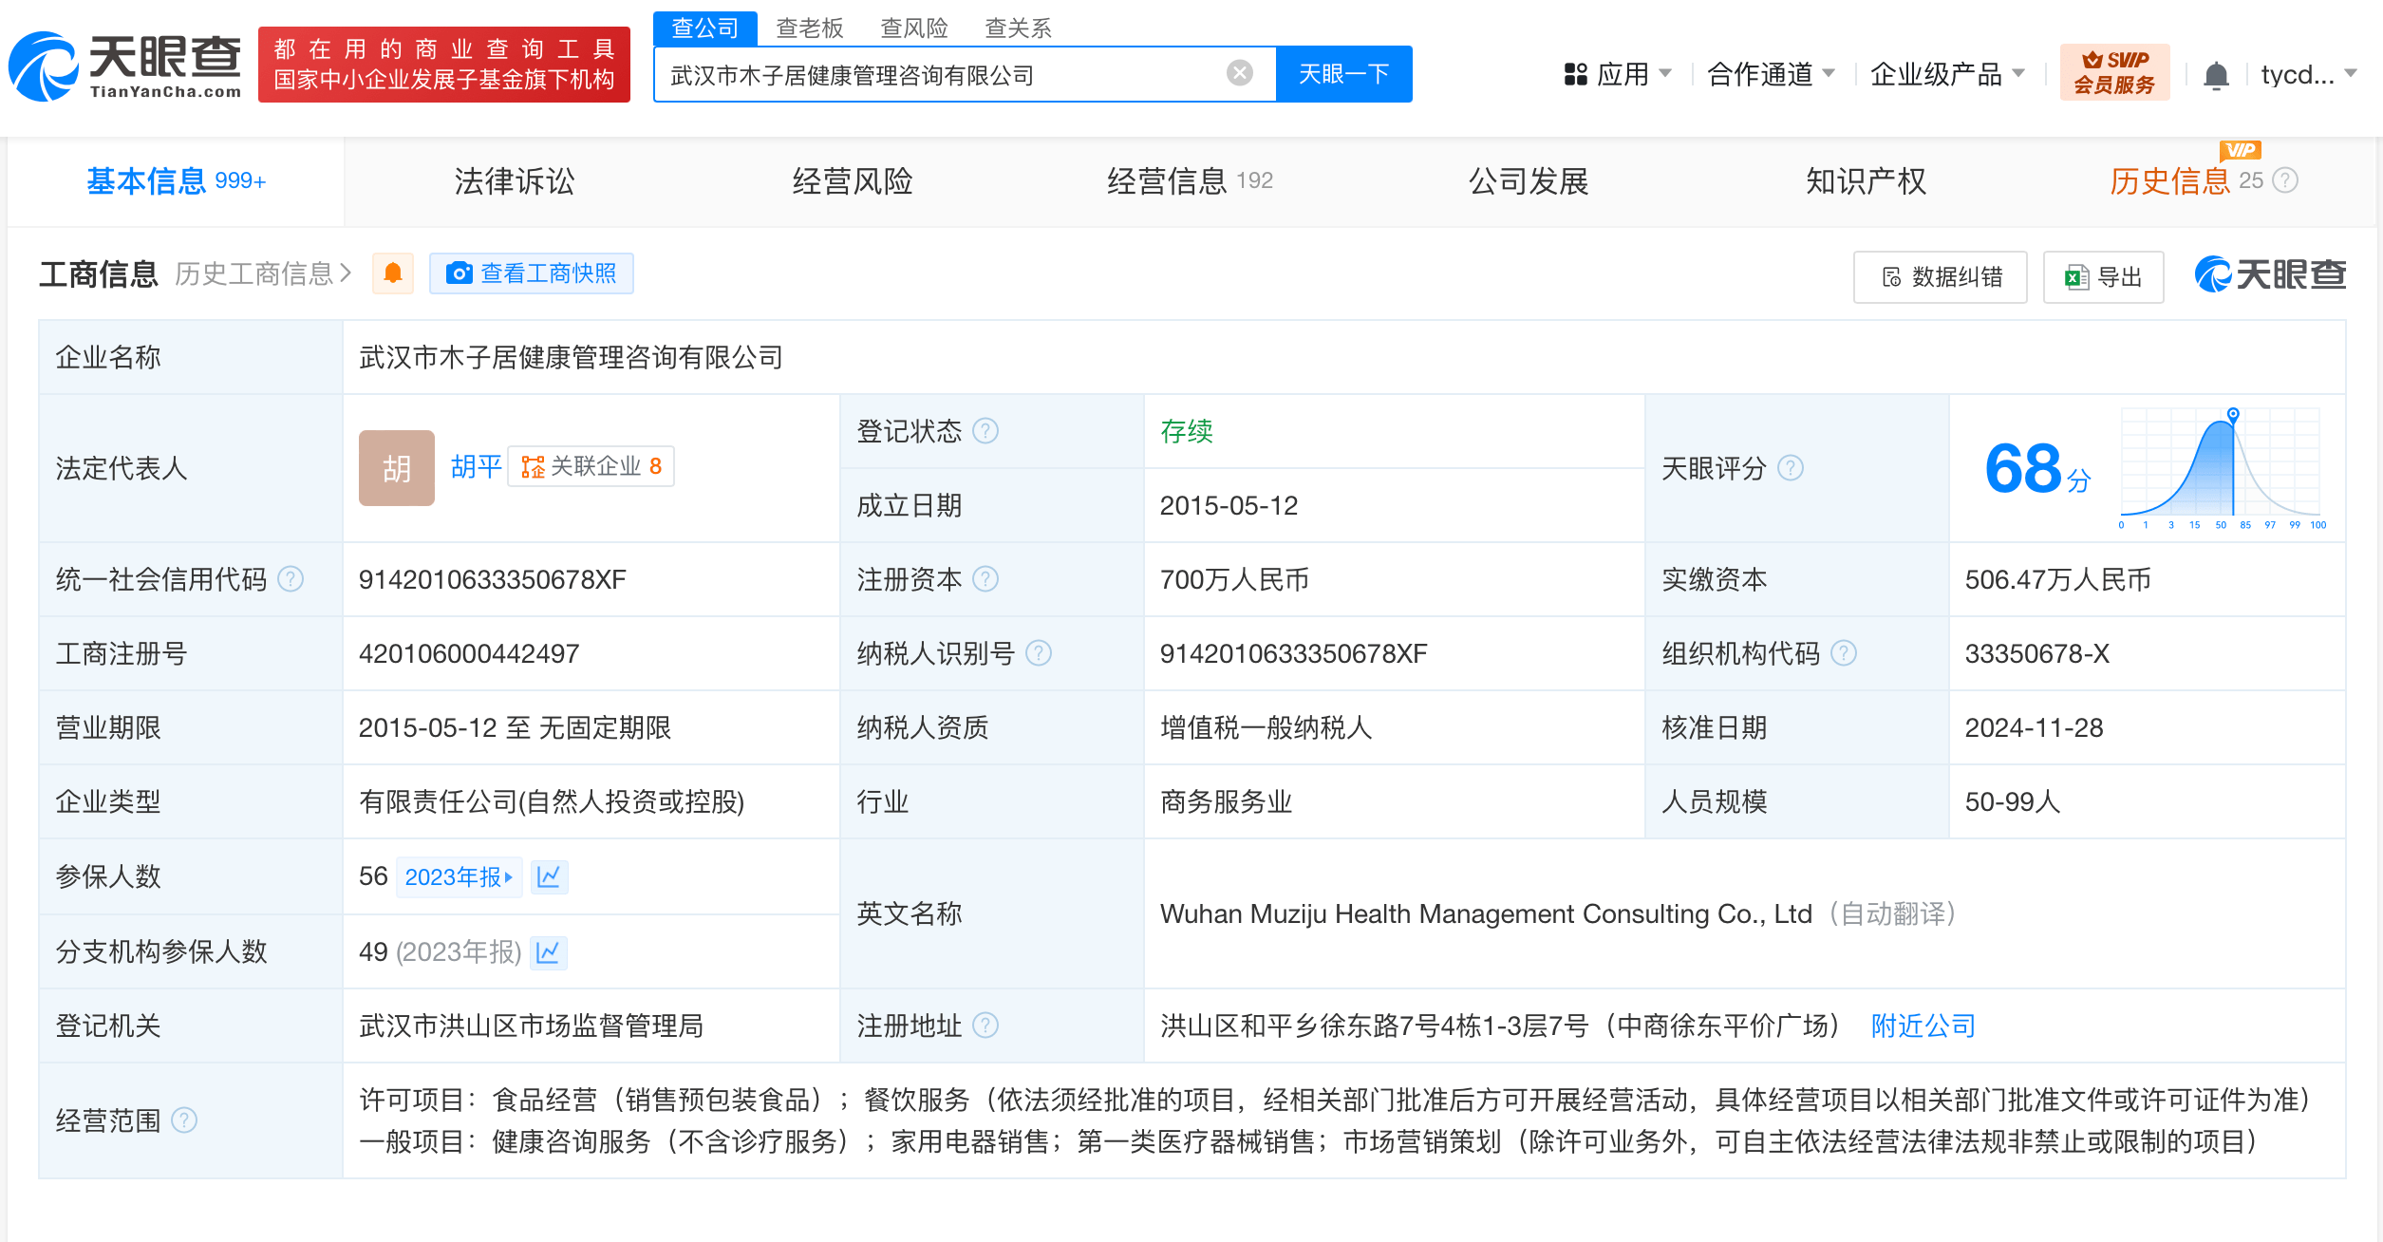Expand the 2023年报 selector for 参保人数
The image size is (2383, 1242).
(x=459, y=876)
